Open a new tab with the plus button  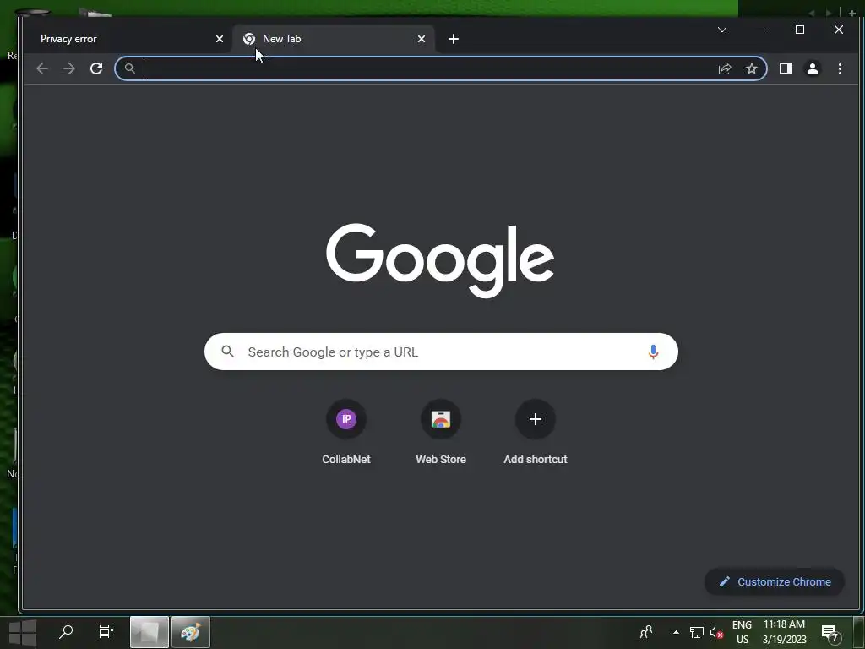click(454, 39)
